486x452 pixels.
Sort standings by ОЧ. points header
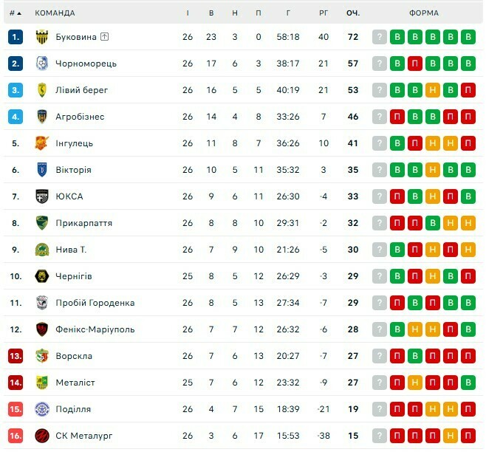click(353, 13)
